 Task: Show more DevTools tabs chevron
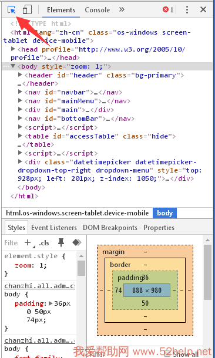pos(122,9)
